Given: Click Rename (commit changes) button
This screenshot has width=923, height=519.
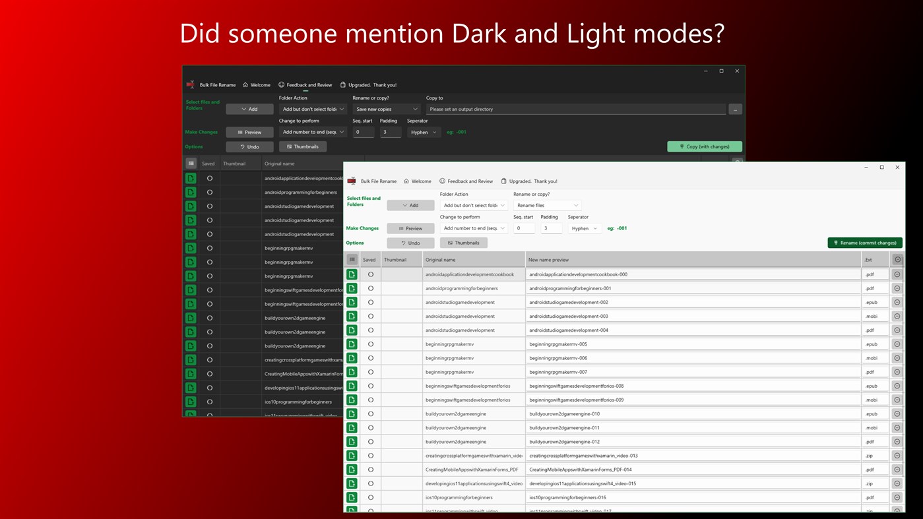Looking at the screenshot, I should (865, 243).
